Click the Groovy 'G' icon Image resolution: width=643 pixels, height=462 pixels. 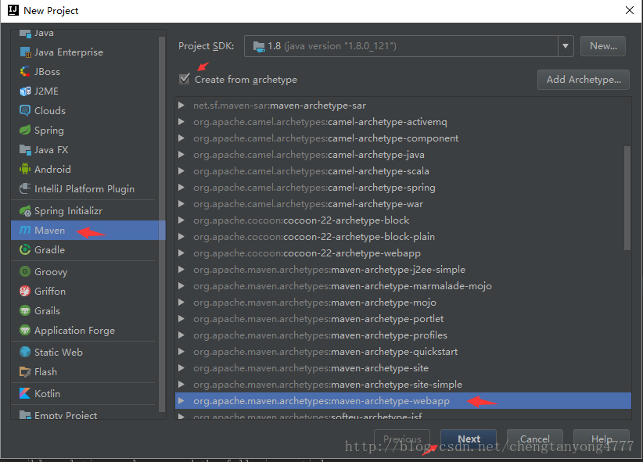pyautogui.click(x=25, y=271)
